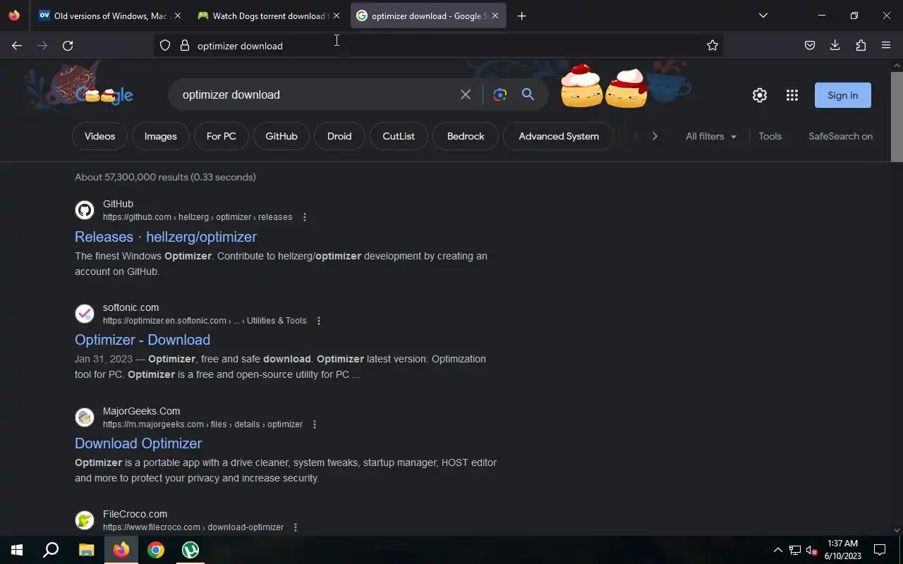Open a new browser tab
This screenshot has width=903, height=564.
coord(522,16)
